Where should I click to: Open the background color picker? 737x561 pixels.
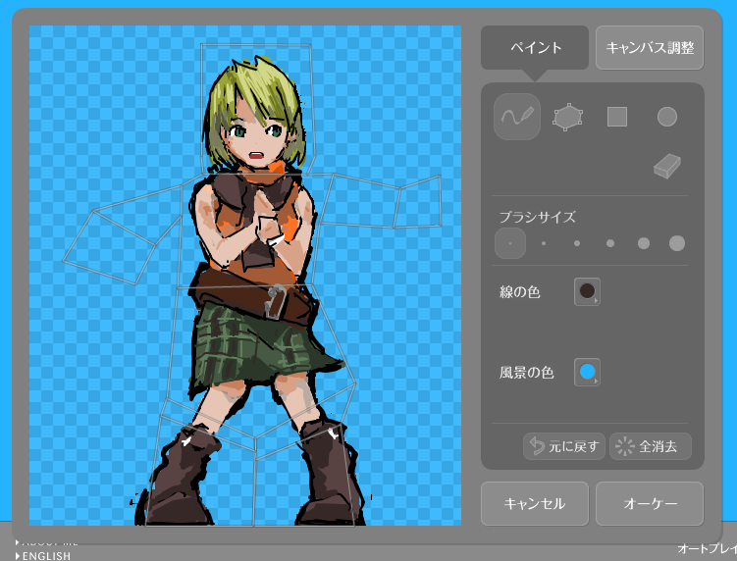point(587,373)
